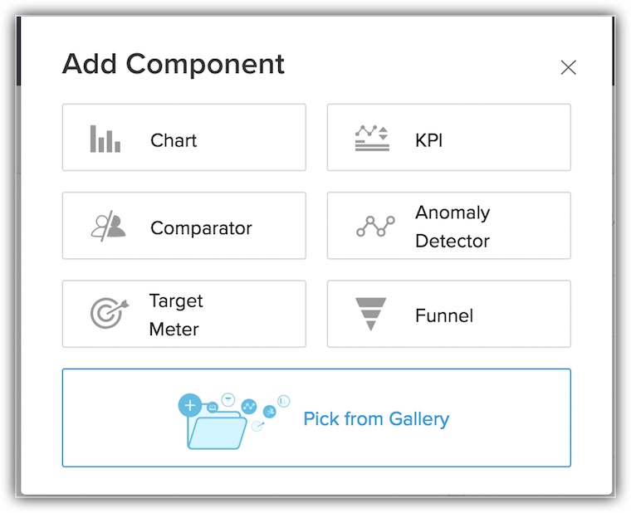Click the small blue zigzag line bubble

tap(249, 407)
